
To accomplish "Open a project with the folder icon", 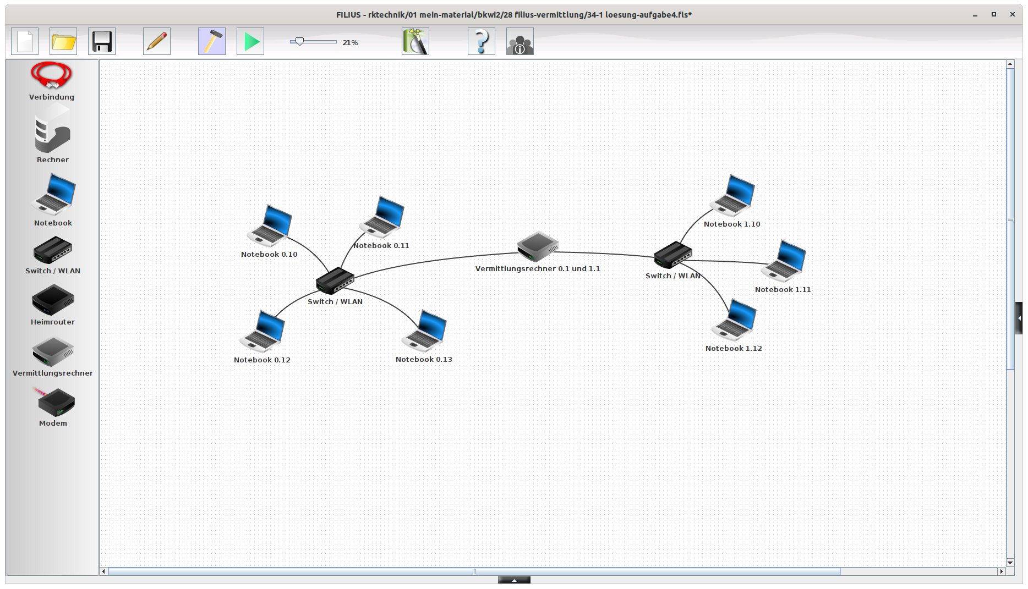I will pyautogui.click(x=63, y=42).
